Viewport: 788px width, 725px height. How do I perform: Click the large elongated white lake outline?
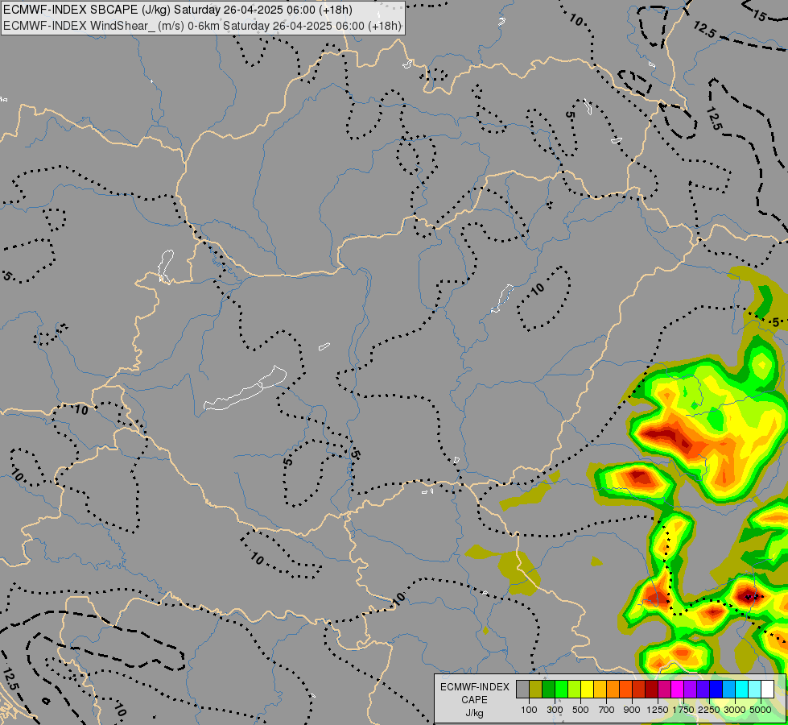pos(245,388)
